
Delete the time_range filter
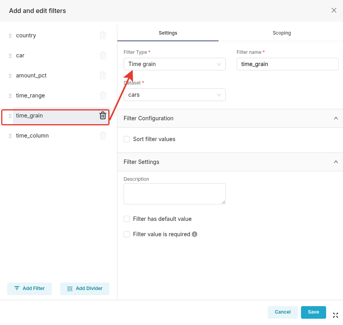pyautogui.click(x=103, y=95)
